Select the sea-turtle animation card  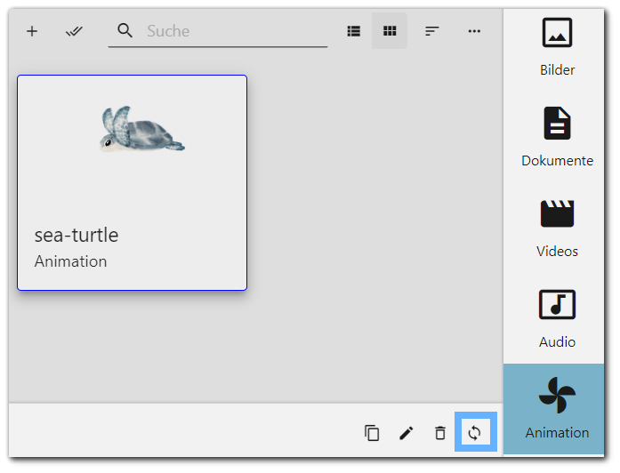(x=132, y=182)
